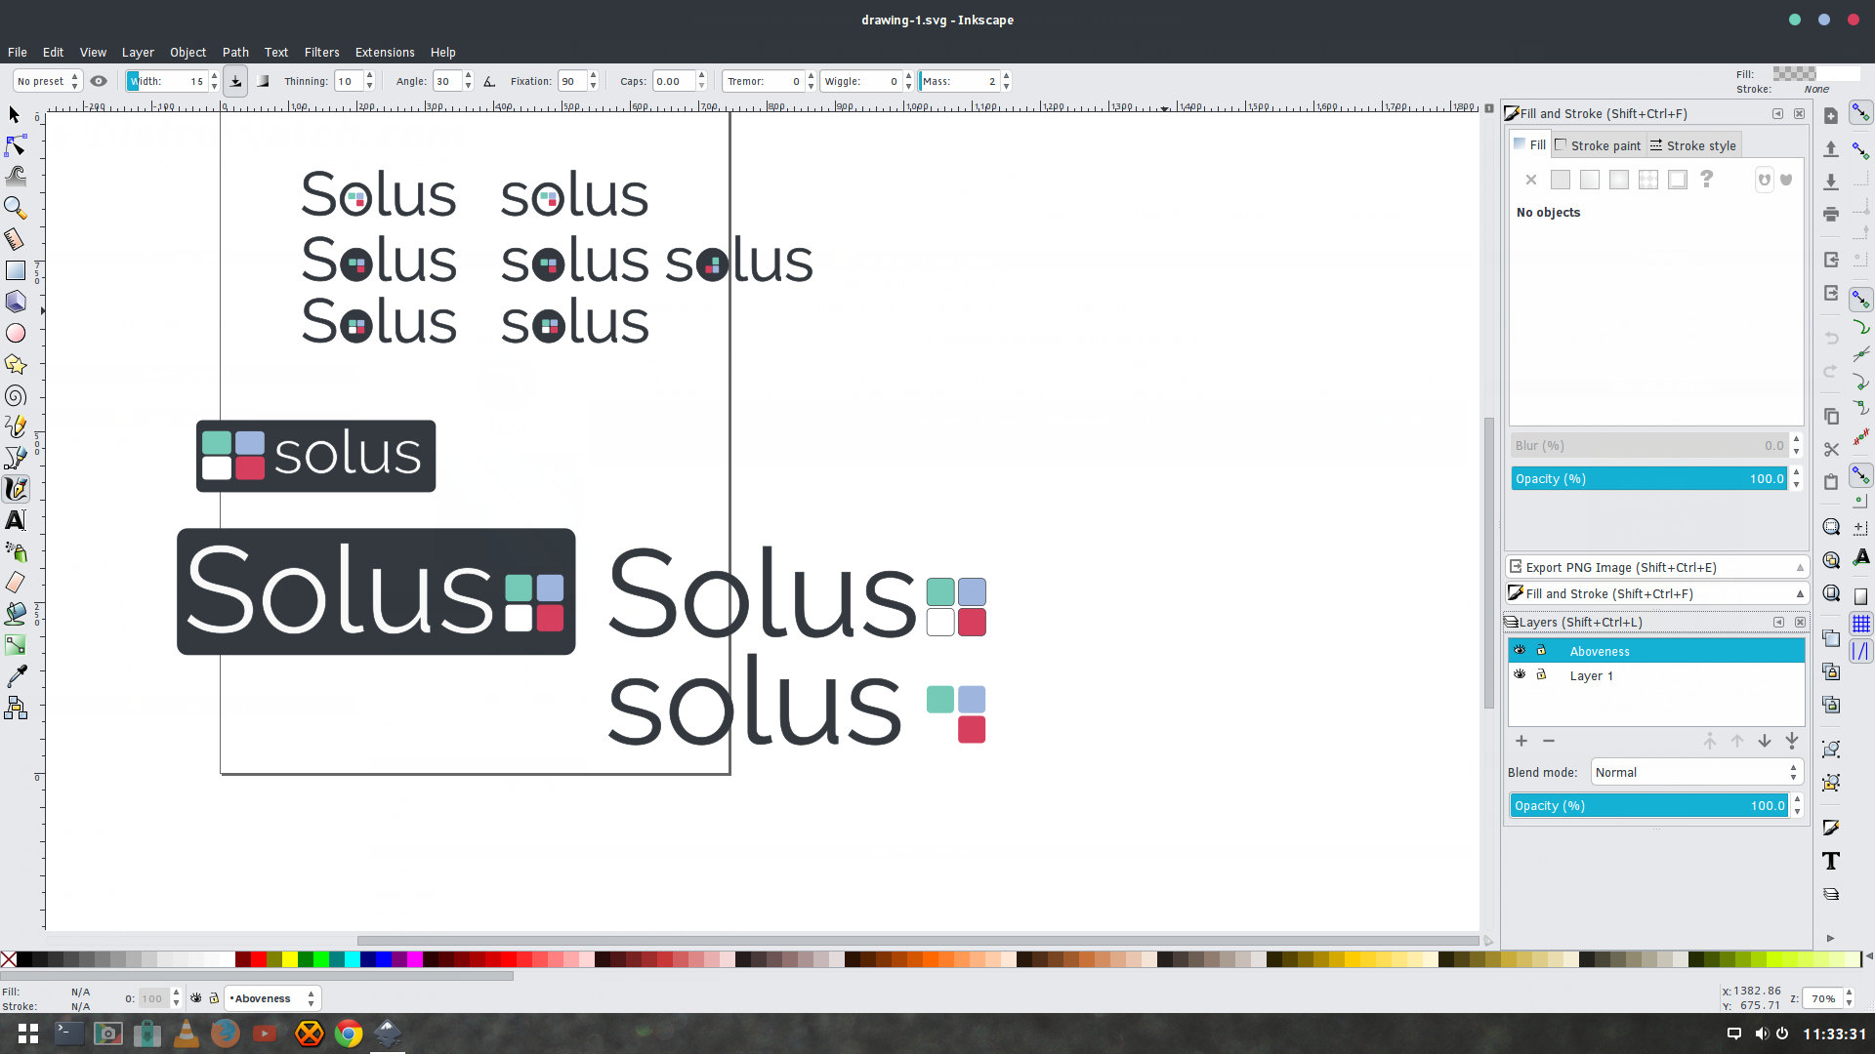Select the Eraser tool
Screen dimensions: 1875x1054
click(15, 583)
